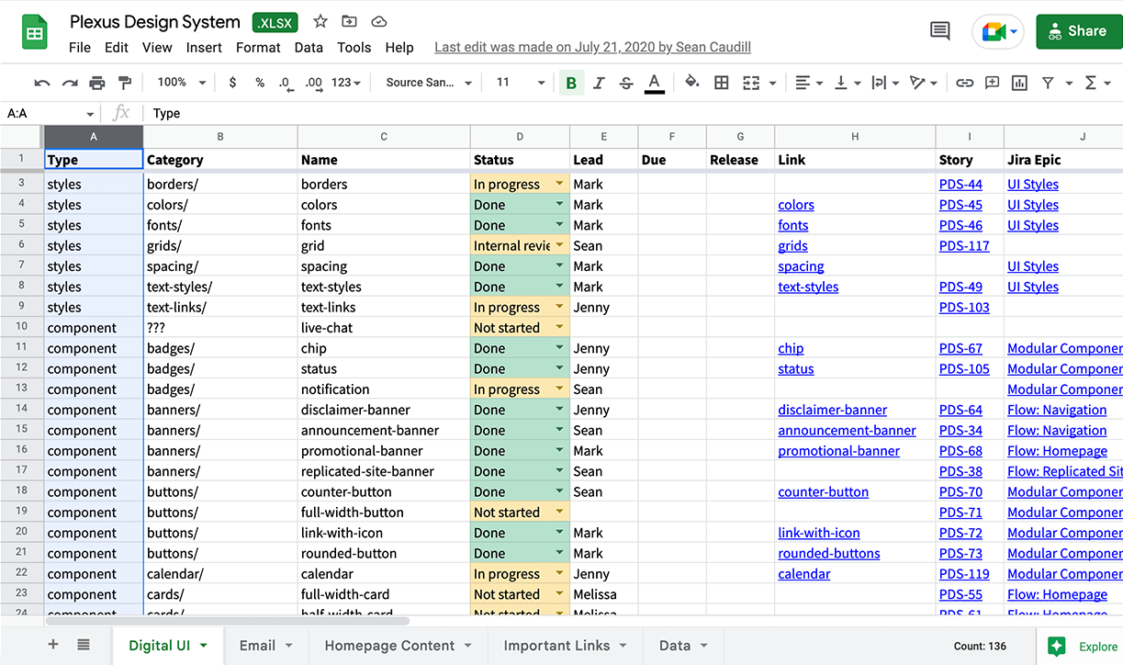Open the Source Sans font dropdown

pos(429,83)
